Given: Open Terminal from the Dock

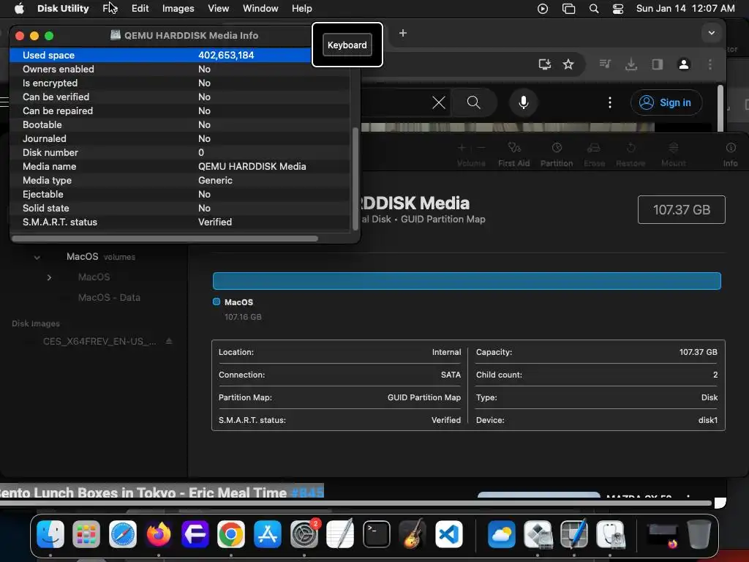Looking at the screenshot, I should (377, 533).
